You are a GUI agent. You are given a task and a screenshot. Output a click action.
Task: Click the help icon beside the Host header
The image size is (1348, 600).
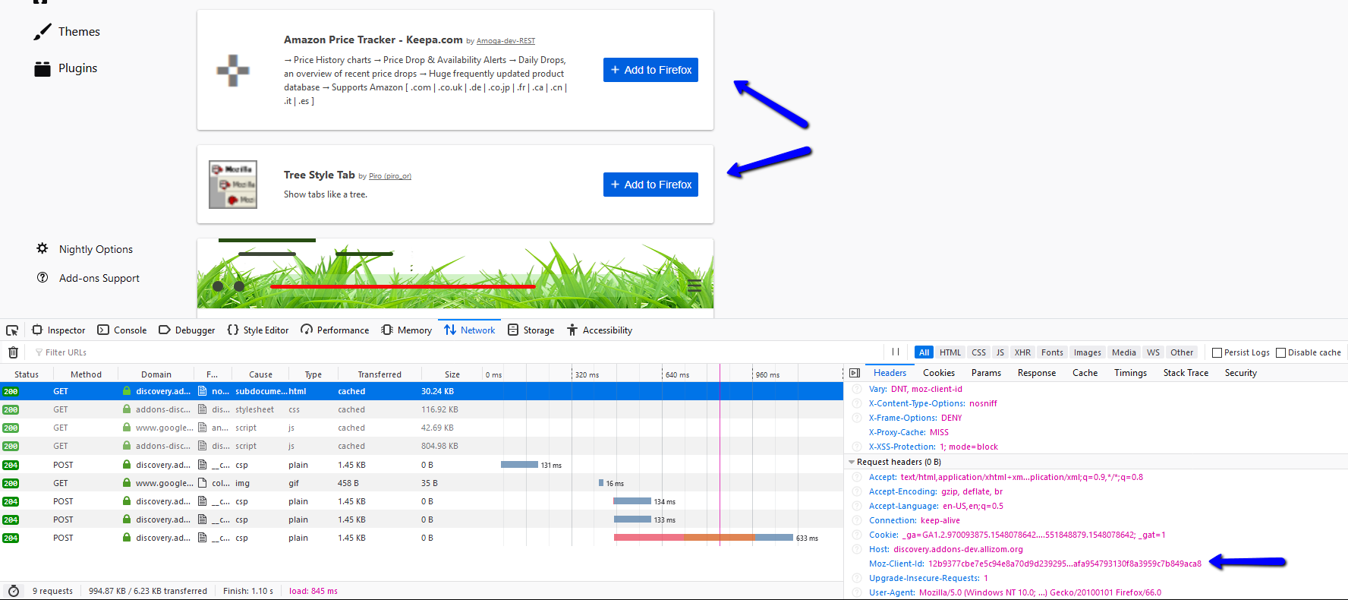(x=857, y=549)
